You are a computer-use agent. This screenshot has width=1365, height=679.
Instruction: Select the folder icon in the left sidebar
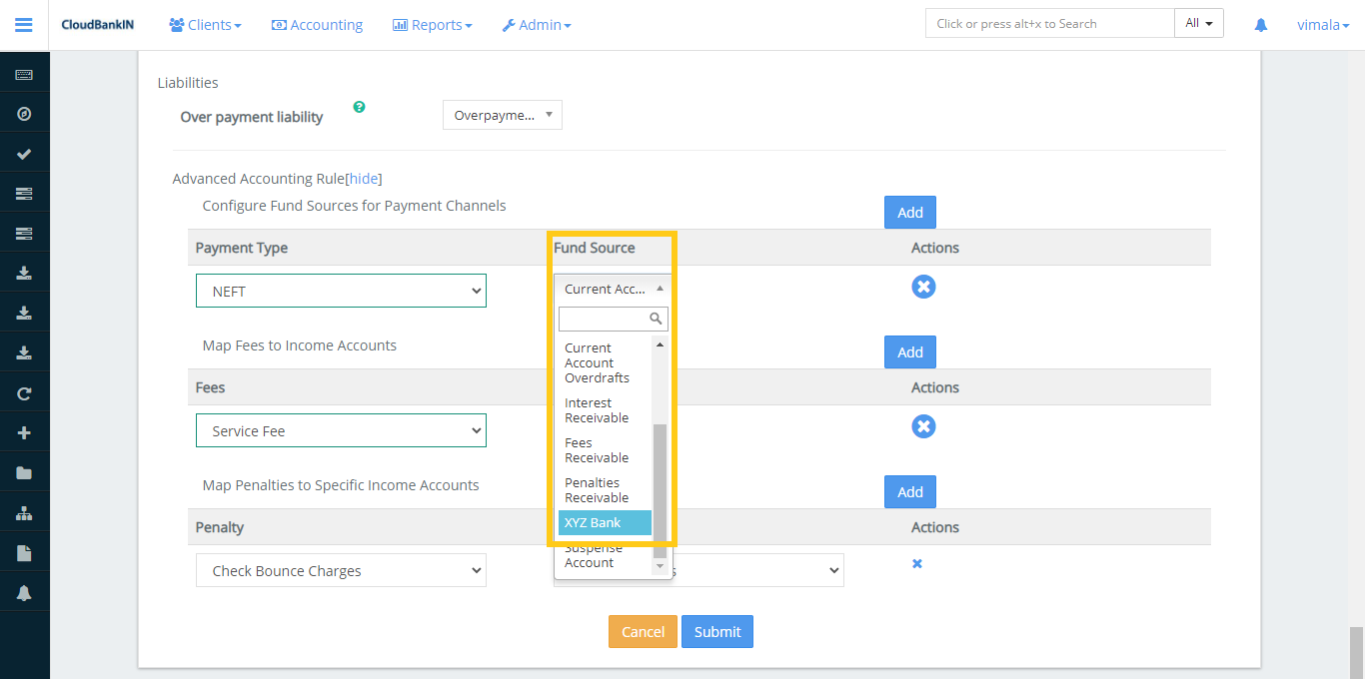point(24,471)
